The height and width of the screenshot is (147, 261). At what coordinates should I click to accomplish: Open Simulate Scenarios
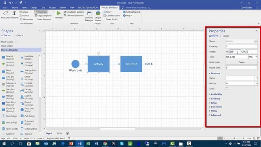[x=73, y=16]
